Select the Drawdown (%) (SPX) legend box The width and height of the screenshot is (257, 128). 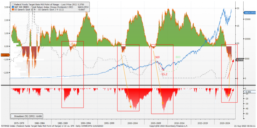click(x=27, y=116)
